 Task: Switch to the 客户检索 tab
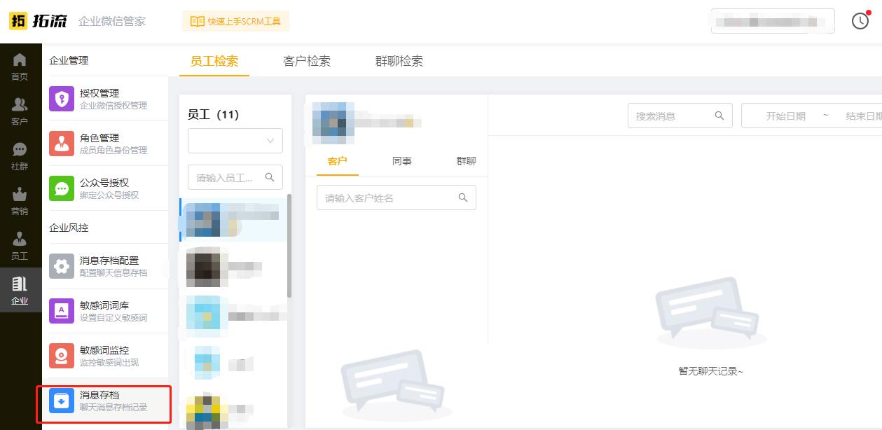pos(306,62)
